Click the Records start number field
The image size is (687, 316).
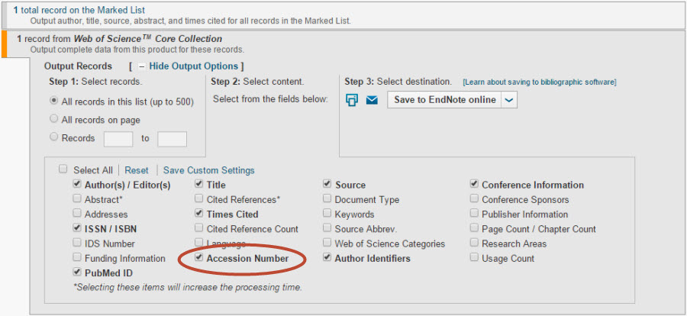(118, 139)
